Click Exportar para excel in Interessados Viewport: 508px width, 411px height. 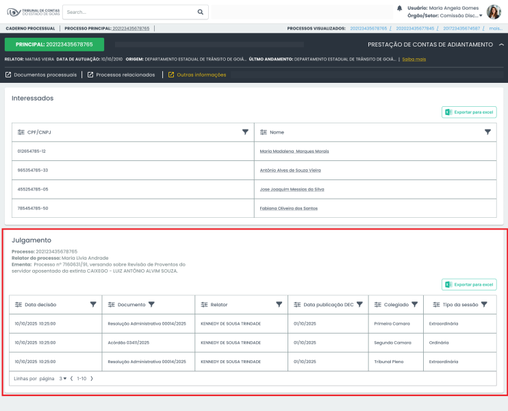pyautogui.click(x=469, y=112)
